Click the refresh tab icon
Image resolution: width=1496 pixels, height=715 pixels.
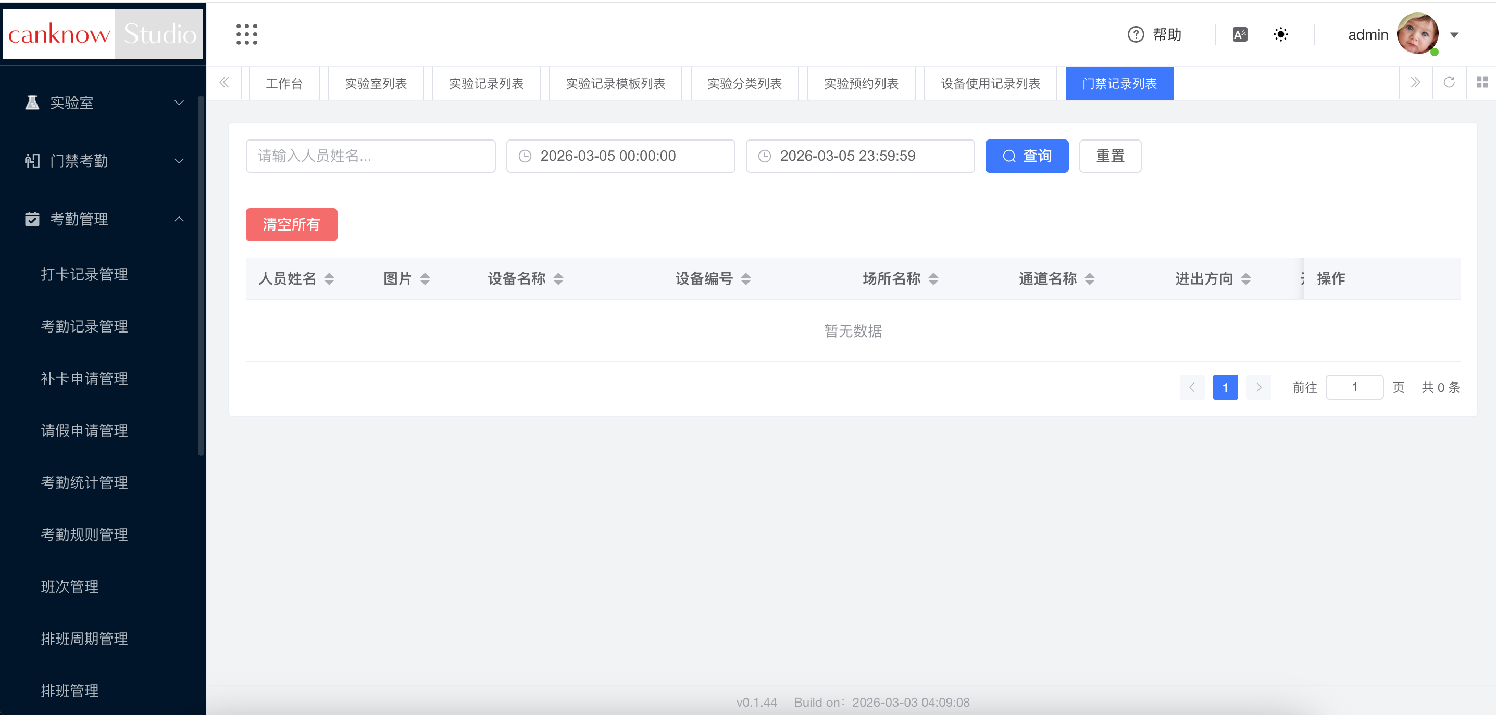pyautogui.click(x=1449, y=83)
